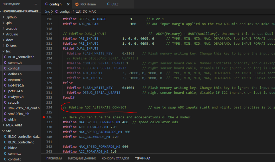Click the C icon next to eeprom.h

coord(5,80)
